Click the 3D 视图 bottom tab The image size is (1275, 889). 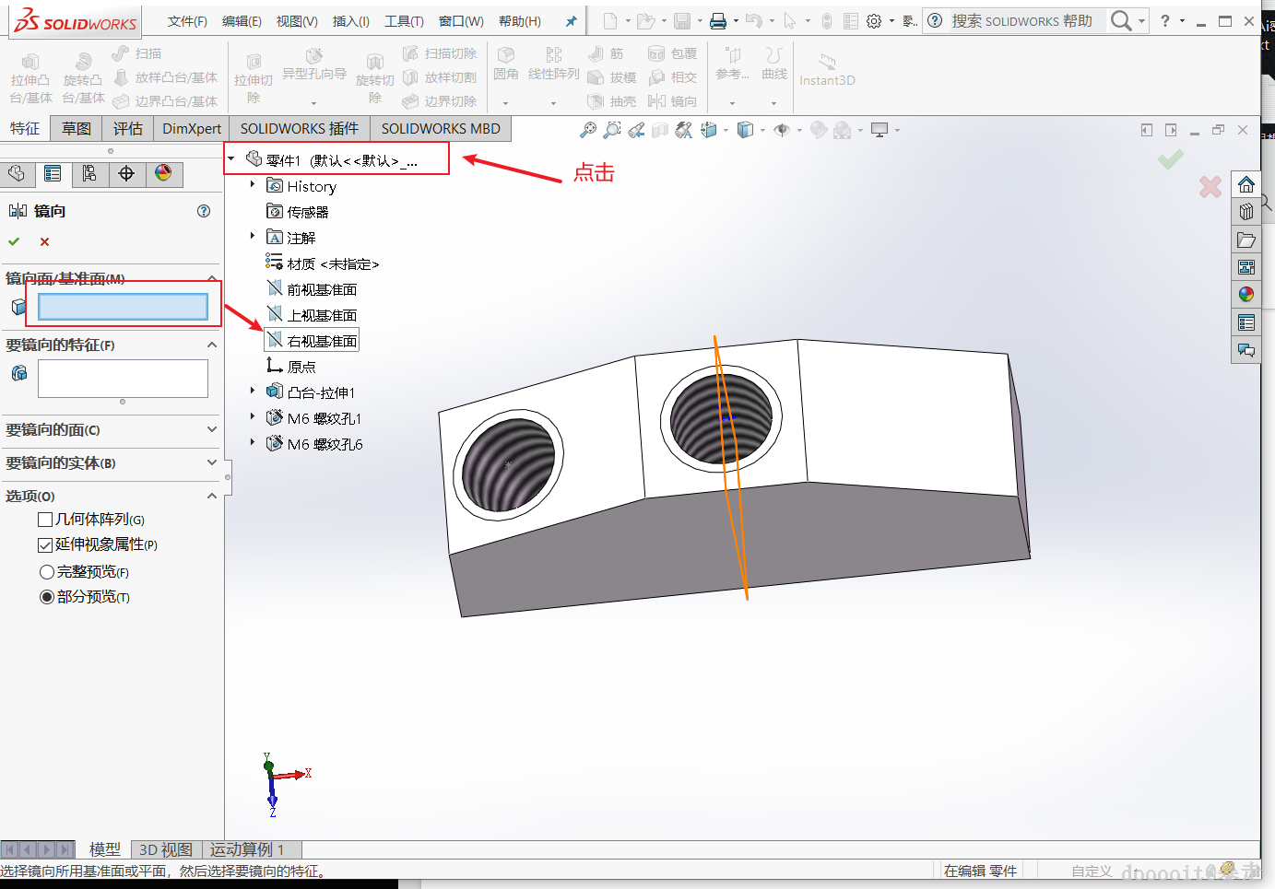coord(166,849)
